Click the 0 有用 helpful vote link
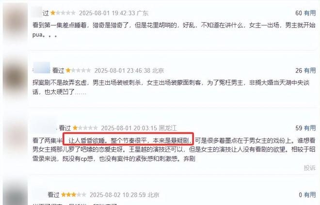 pyautogui.click(x=307, y=195)
